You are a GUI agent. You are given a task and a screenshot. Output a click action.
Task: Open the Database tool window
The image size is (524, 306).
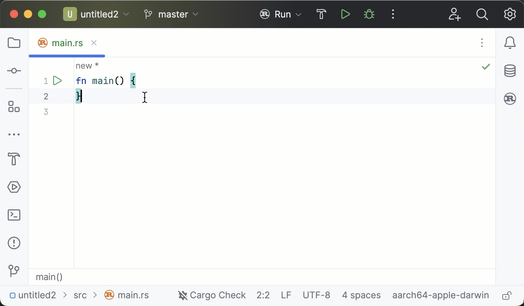pos(510,71)
